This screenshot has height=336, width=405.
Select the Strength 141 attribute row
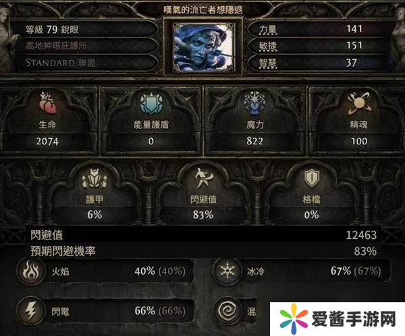point(319,29)
